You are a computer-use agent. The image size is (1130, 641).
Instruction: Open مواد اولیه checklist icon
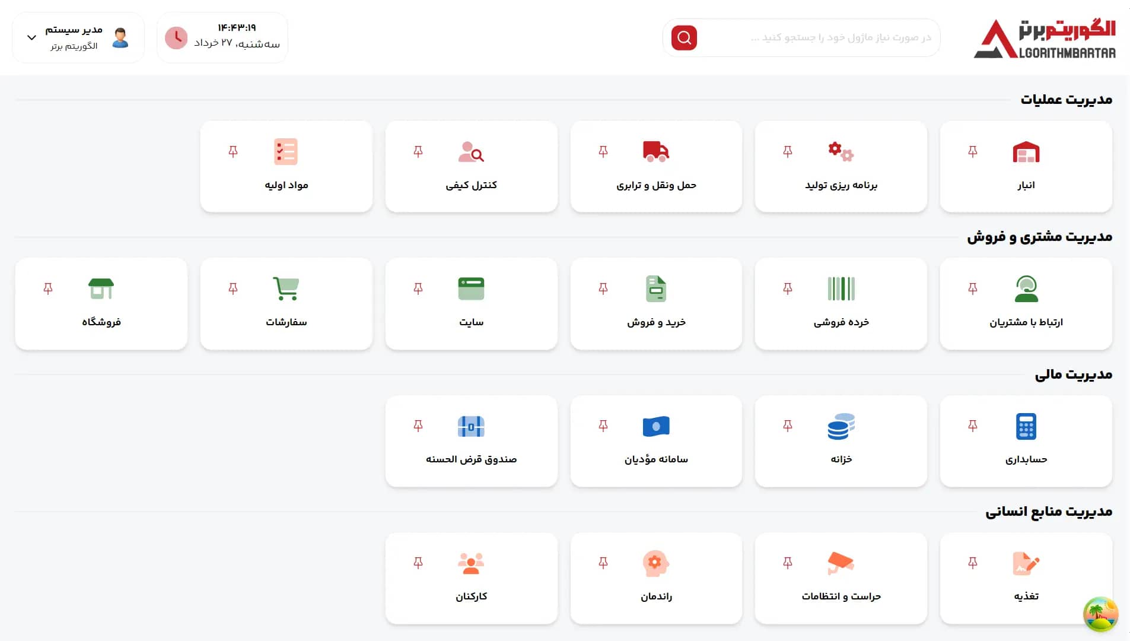[286, 152]
